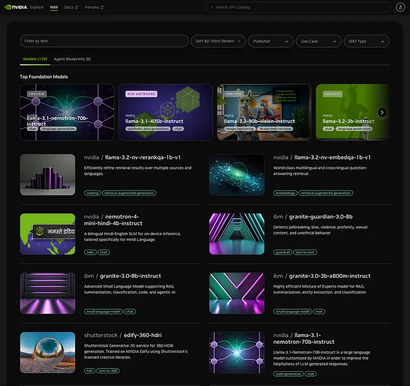
Task: Expand the Publisher dropdown
Action: coord(270,41)
